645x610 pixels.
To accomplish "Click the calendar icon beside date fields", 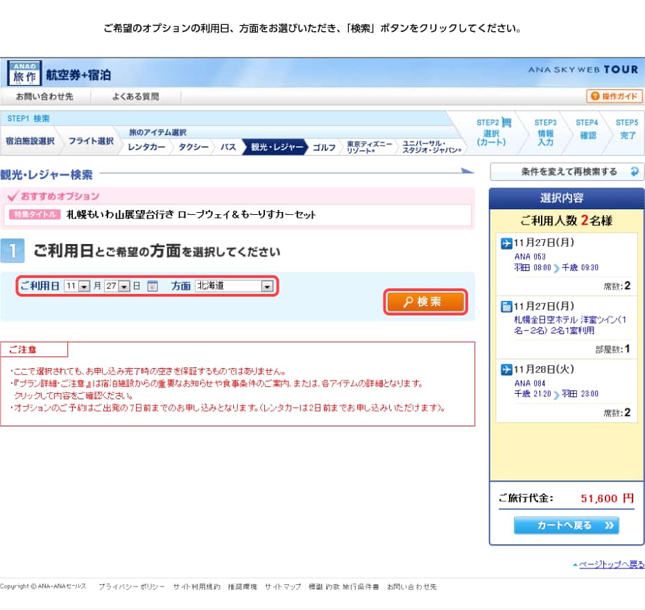I will tap(153, 286).
